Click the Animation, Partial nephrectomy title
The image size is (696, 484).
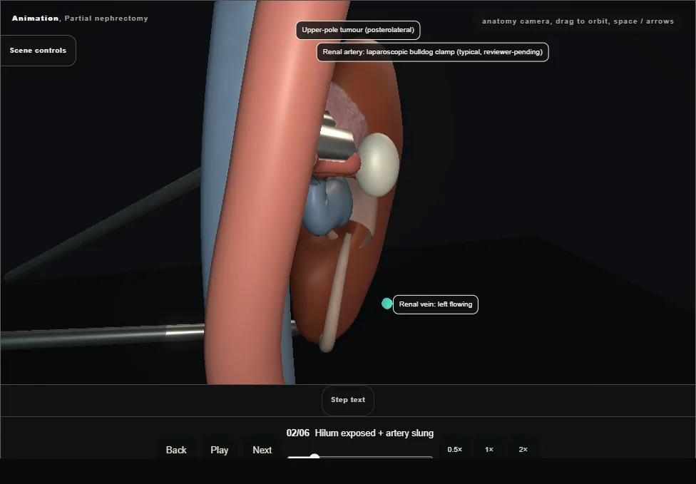click(x=80, y=19)
